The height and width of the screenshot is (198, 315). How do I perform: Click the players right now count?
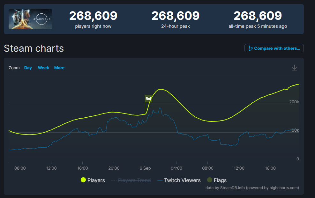coord(93,16)
